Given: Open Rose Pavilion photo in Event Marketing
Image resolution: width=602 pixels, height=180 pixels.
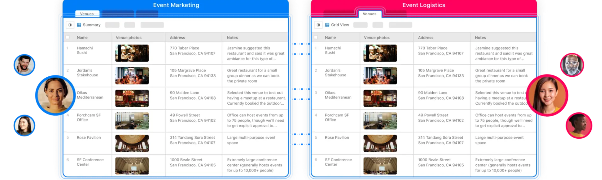Looking at the screenshot, I should point(132,143).
